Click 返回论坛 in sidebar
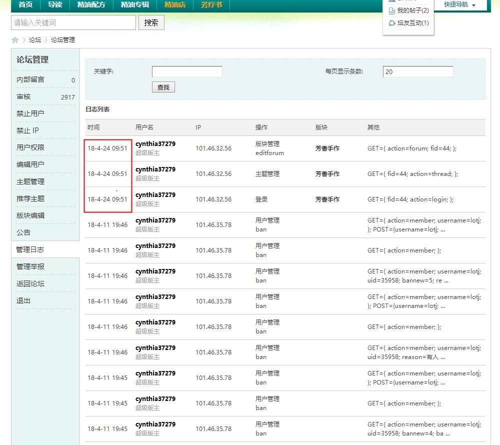 pyautogui.click(x=30, y=283)
